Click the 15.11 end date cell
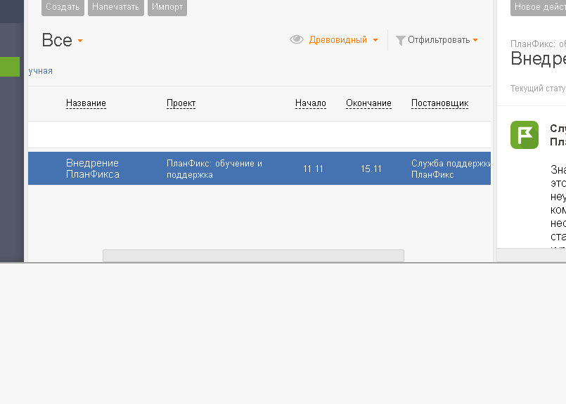Viewport: 566px width, 404px height. click(371, 169)
